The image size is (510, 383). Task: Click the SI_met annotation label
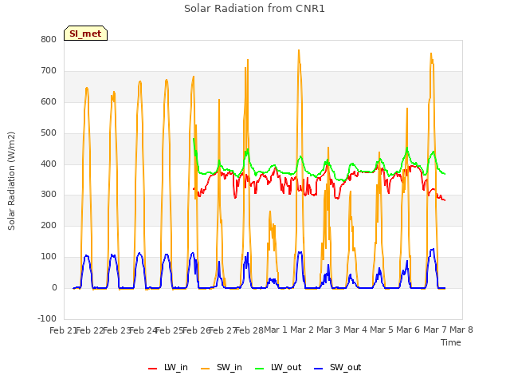(x=85, y=34)
